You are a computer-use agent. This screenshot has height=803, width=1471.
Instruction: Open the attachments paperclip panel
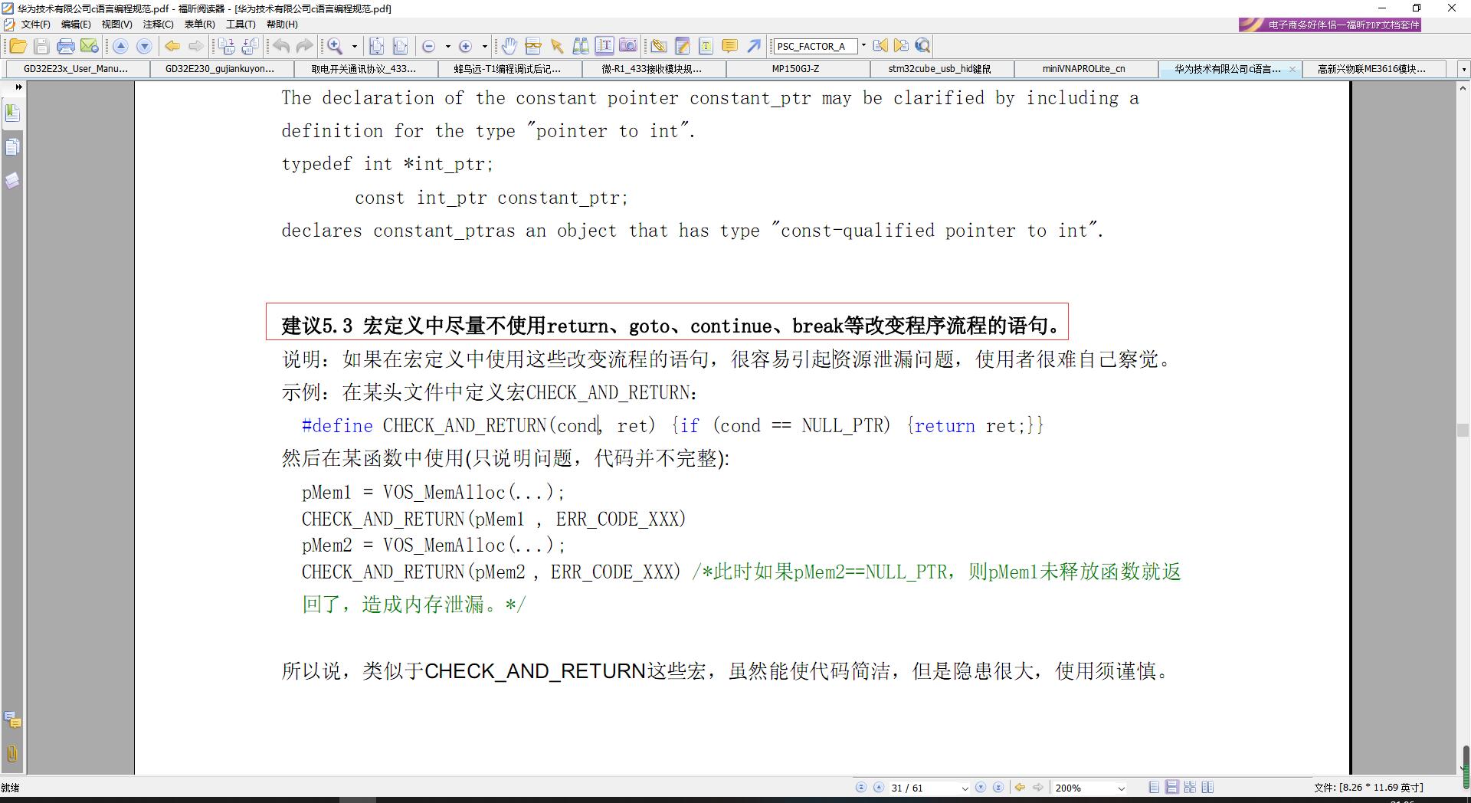pos(12,753)
